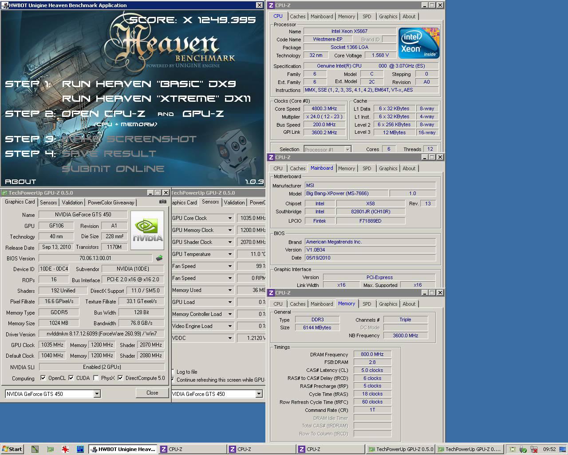Click the motherboard model Big Bang-XPower field
Image resolution: width=568 pixels, height=455 pixels.
pyautogui.click(x=346, y=193)
